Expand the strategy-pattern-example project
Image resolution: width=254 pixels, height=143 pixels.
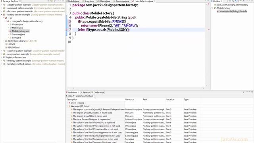pos(2,61)
